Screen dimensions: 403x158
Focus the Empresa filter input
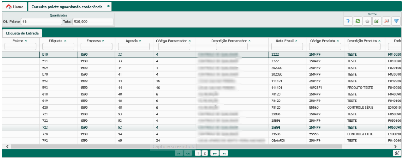tap(96, 47)
